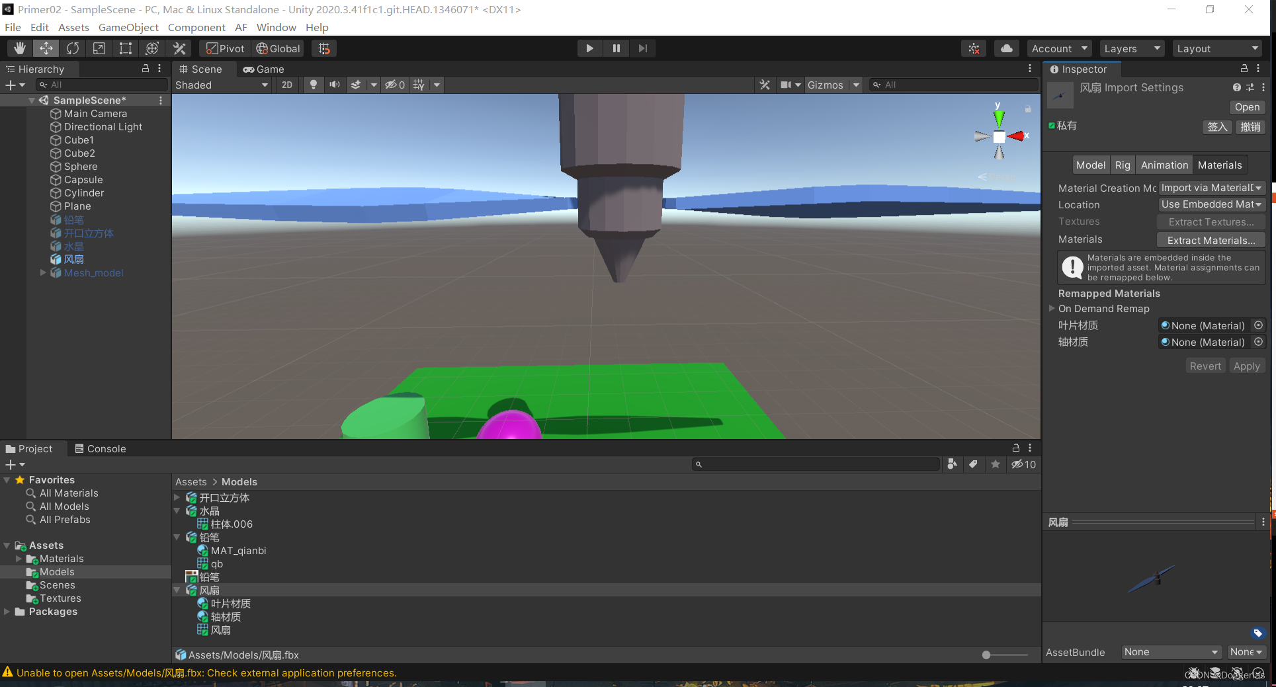Pick material for 叶片材质 object picker

tap(1259, 325)
